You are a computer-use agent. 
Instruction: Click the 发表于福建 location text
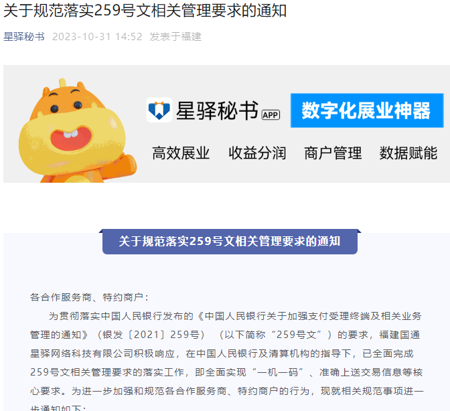pyautogui.click(x=175, y=37)
